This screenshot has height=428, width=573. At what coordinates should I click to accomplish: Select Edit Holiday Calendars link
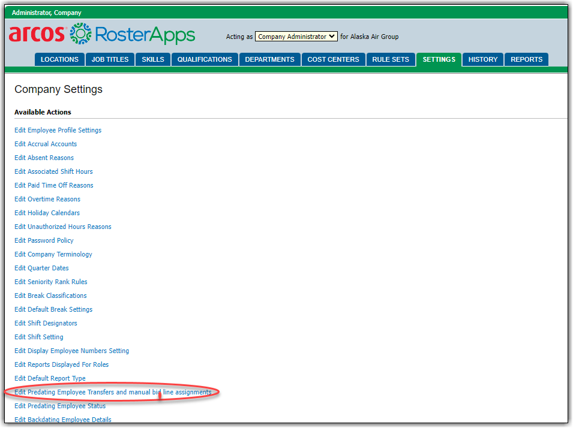click(47, 213)
